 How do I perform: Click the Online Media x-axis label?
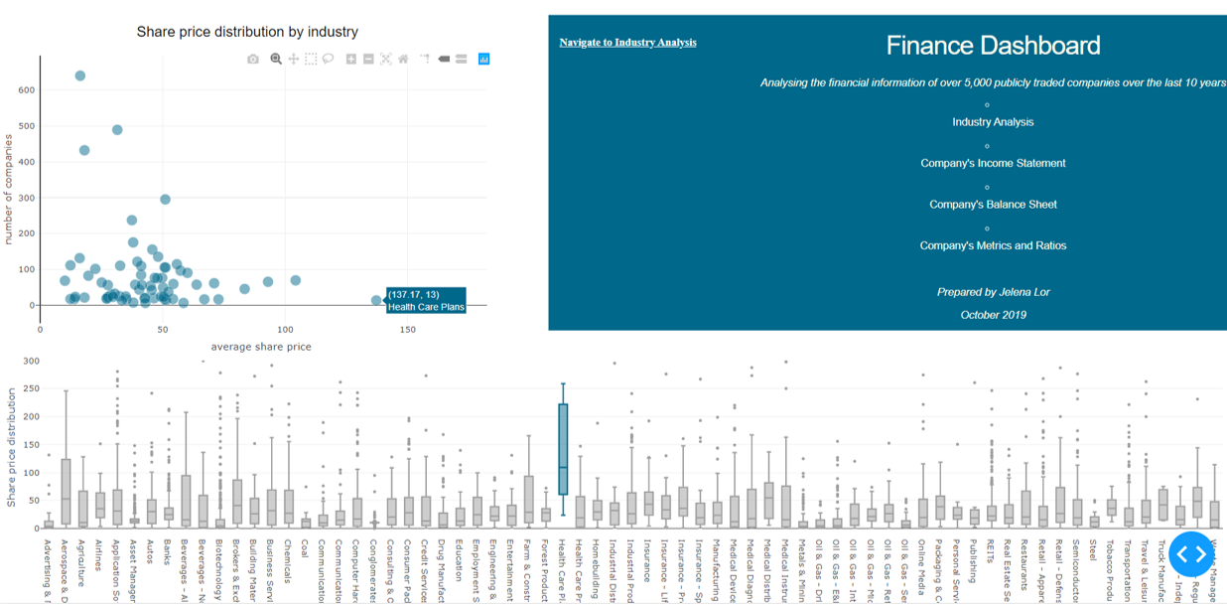point(922,569)
